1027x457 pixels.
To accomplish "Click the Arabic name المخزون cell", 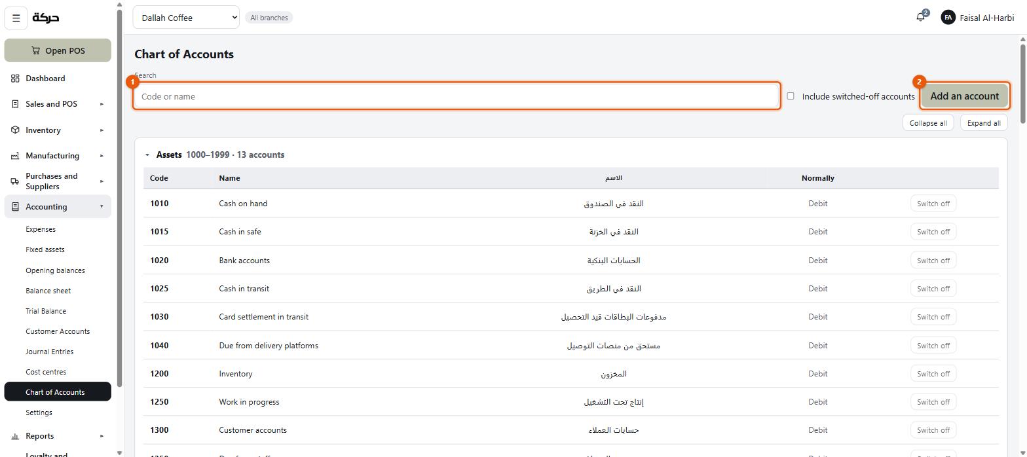I will click(614, 374).
